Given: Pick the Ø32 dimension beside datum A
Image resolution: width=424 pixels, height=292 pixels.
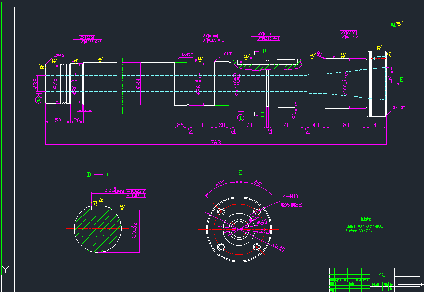Looking at the screenshot, I should point(35,84).
